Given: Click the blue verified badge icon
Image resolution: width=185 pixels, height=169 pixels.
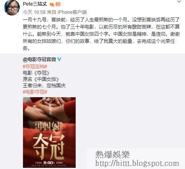Looking at the screenshot, I should point(59,60).
